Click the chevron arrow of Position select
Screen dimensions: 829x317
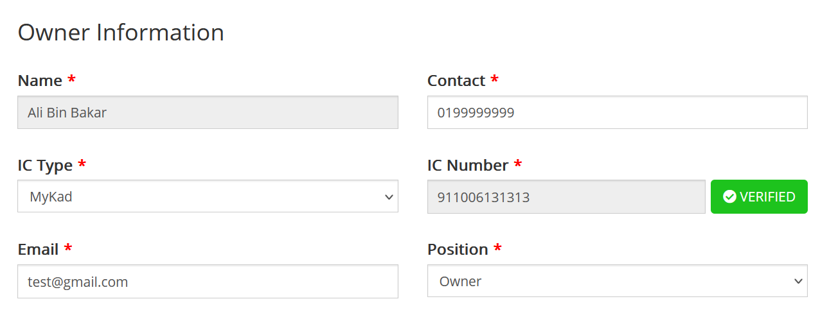coord(798,282)
